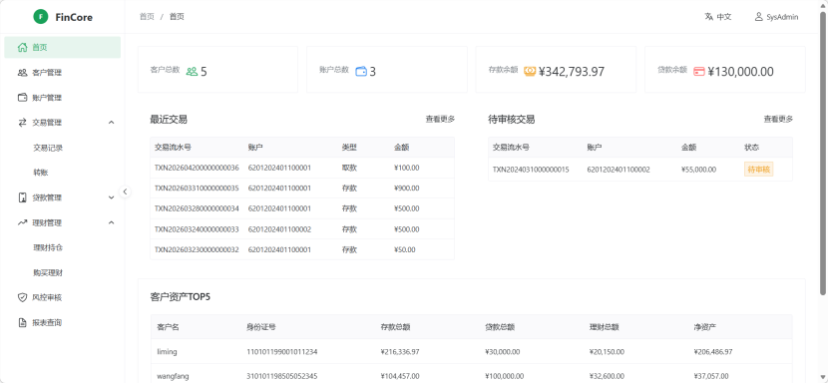Open 报表查询 menu item
Image resolution: width=828 pixels, height=383 pixels.
pos(62,322)
